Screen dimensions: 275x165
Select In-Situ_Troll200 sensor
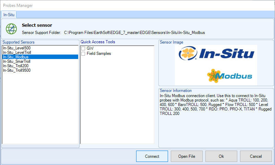(17, 66)
